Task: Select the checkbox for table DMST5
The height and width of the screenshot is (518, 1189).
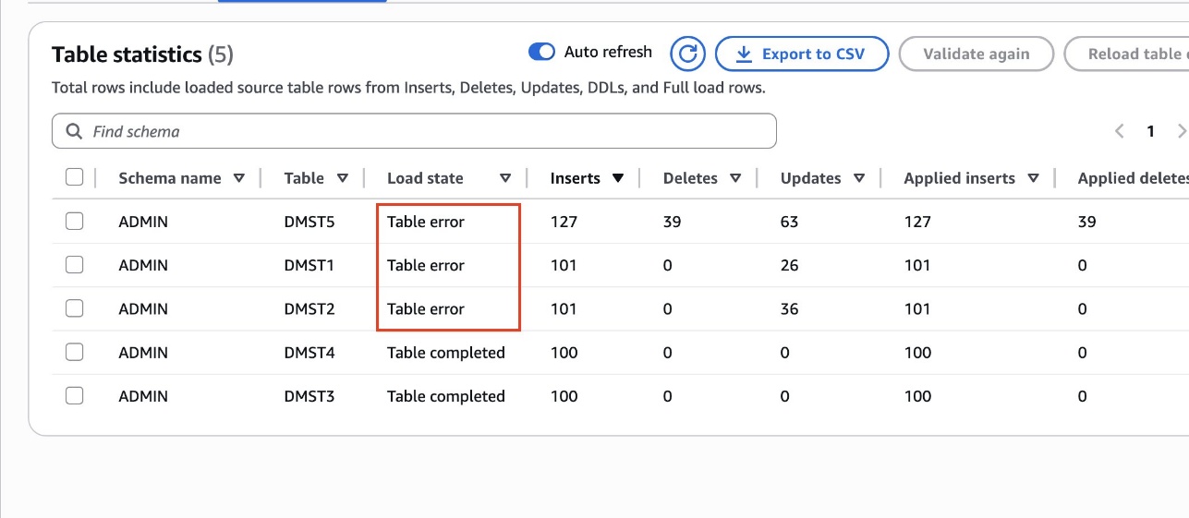Action: point(75,222)
